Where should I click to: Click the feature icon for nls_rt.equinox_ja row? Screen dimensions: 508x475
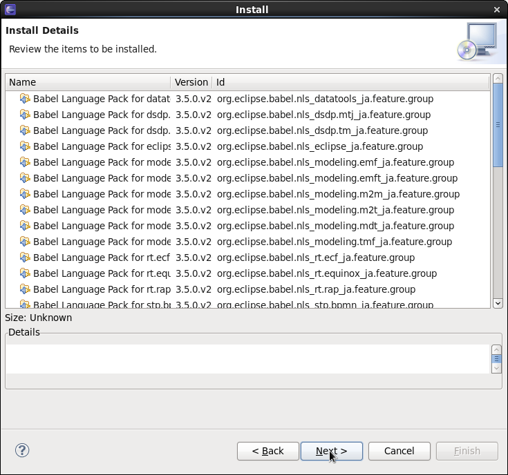pyautogui.click(x=25, y=273)
